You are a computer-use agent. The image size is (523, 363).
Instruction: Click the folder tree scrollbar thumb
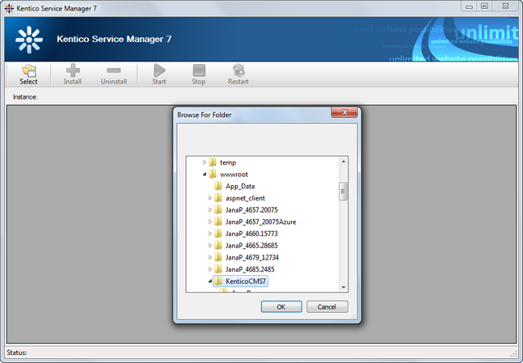pos(344,191)
